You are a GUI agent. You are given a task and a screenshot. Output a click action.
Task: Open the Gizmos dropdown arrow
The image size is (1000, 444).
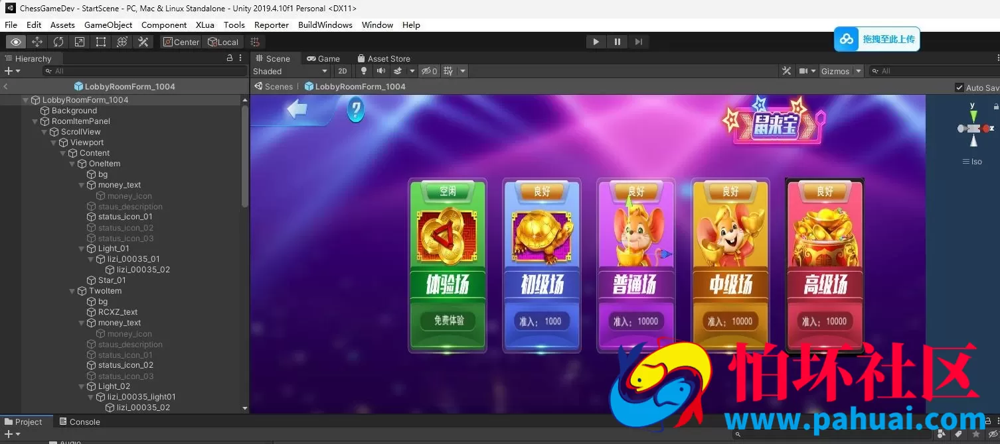click(858, 71)
